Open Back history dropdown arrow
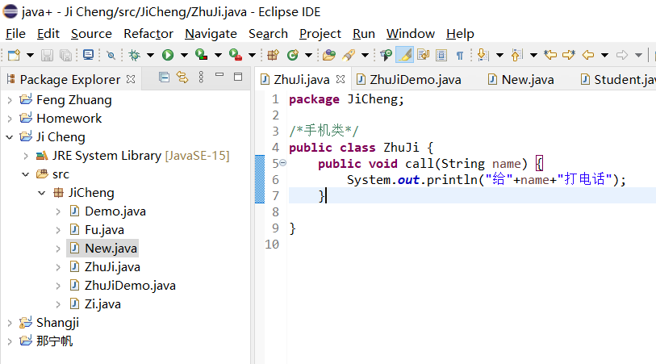This screenshot has height=364, width=656. (x=604, y=55)
